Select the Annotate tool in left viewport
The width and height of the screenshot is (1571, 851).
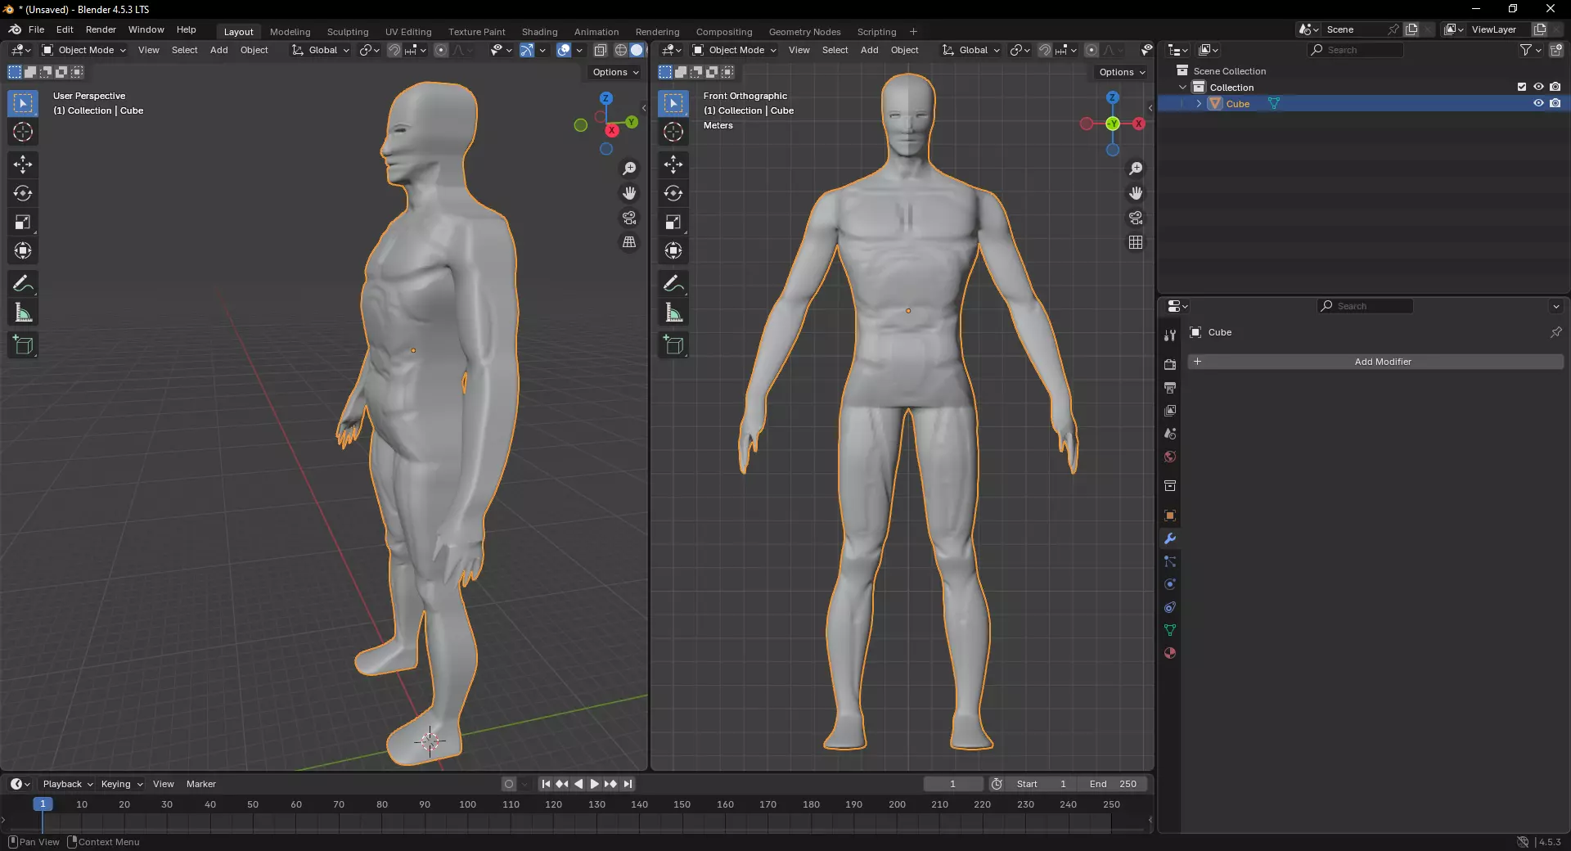pyautogui.click(x=23, y=284)
